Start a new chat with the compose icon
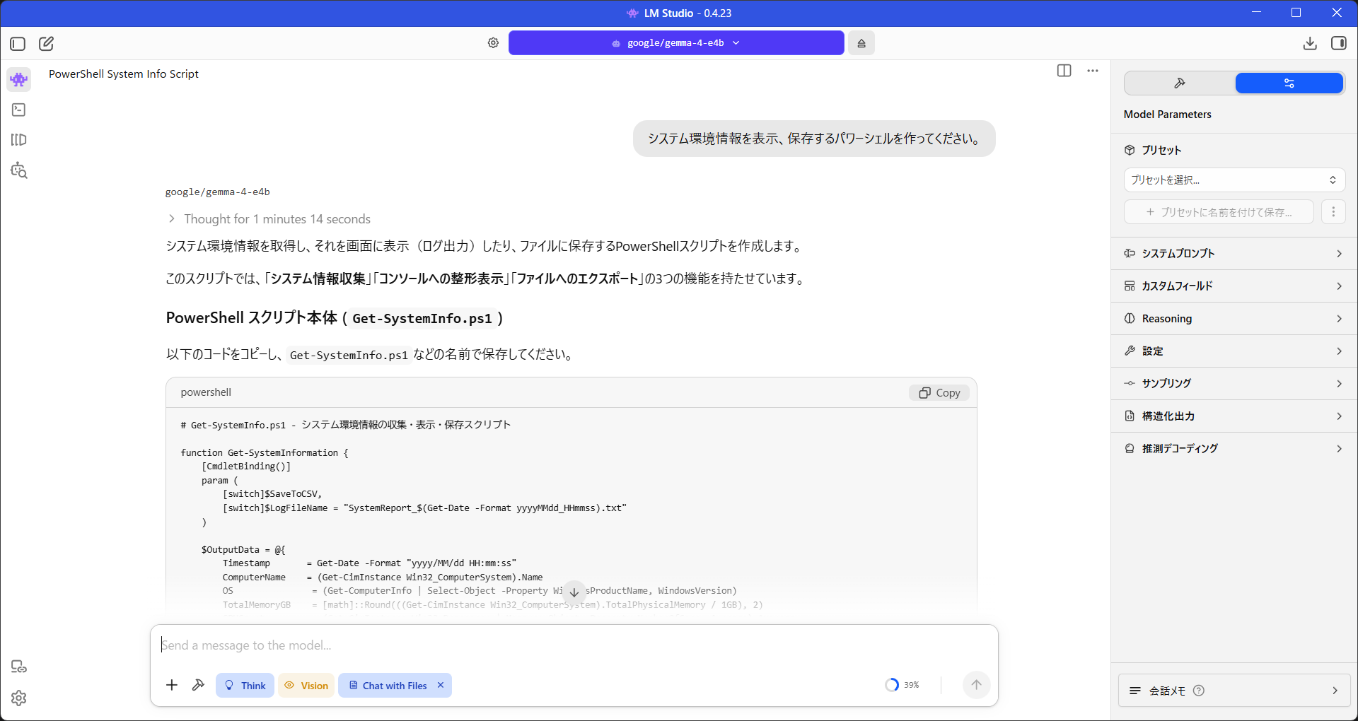This screenshot has height=721, width=1358. coord(46,44)
